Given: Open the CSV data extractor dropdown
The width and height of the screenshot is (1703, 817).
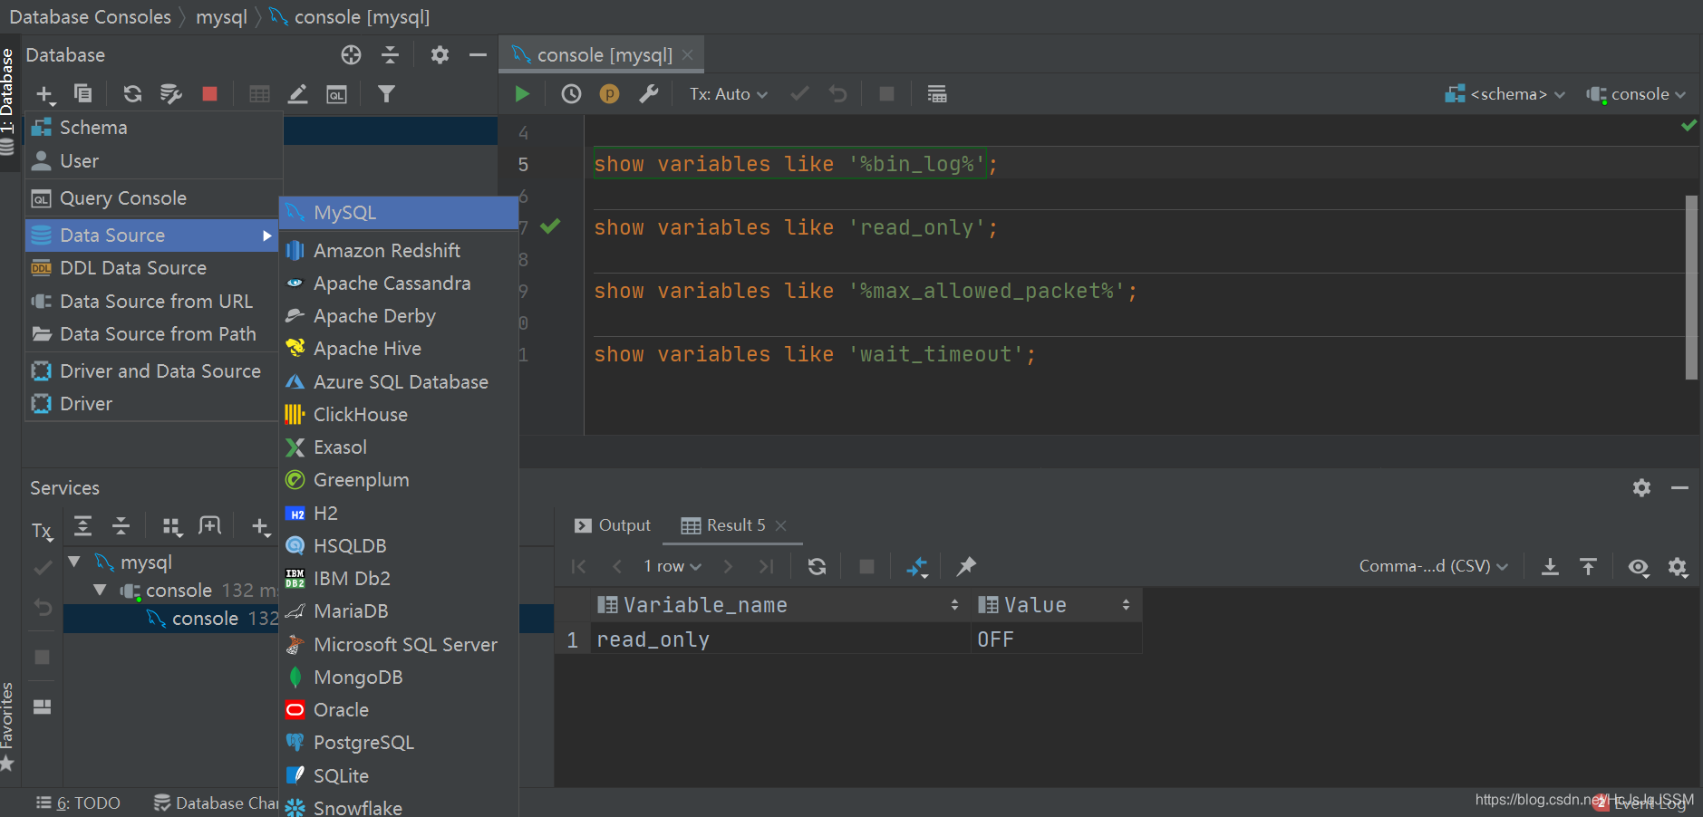Looking at the screenshot, I should click(x=1433, y=566).
